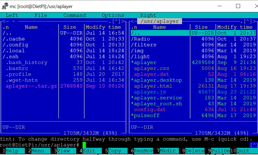
Task: Sort left panel by Size column
Action: 70,27
